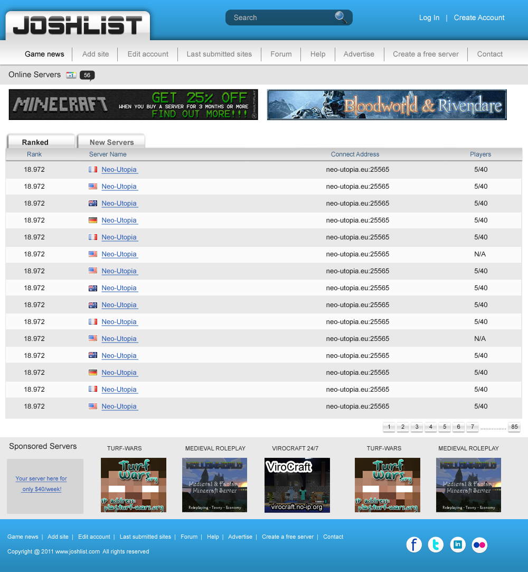
Task: Open footer Contact link
Action: pos(333,537)
